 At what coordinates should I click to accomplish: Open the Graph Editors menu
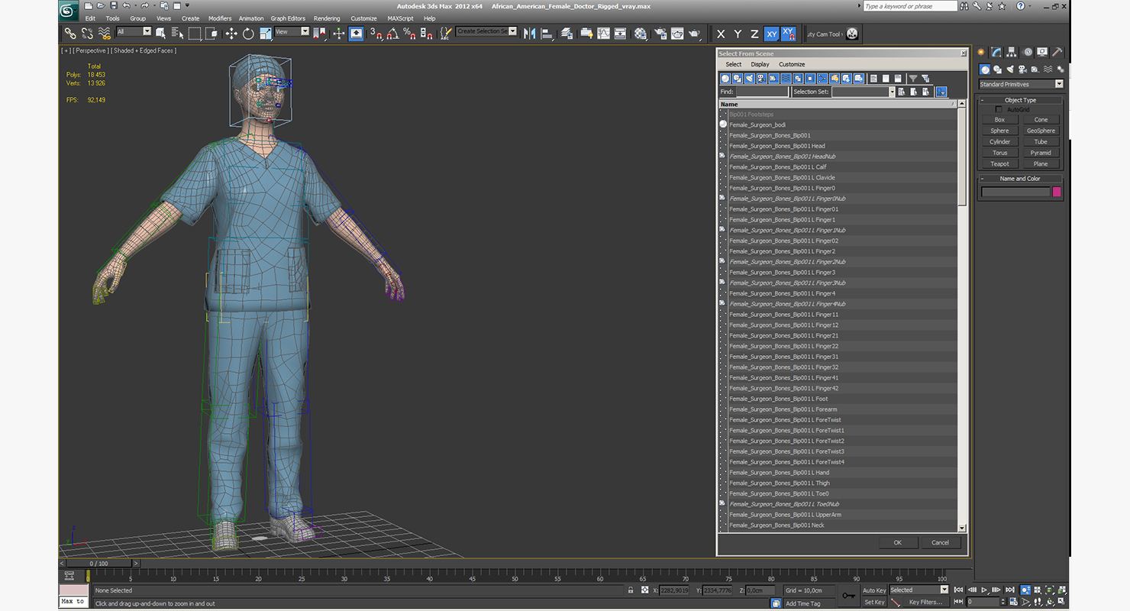pyautogui.click(x=288, y=18)
